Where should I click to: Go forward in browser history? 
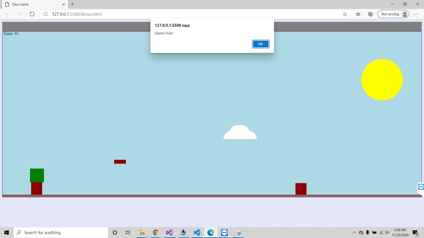pyautogui.click(x=20, y=14)
